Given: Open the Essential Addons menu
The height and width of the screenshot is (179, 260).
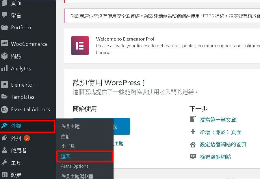Looking at the screenshot, I should pos(28,109).
